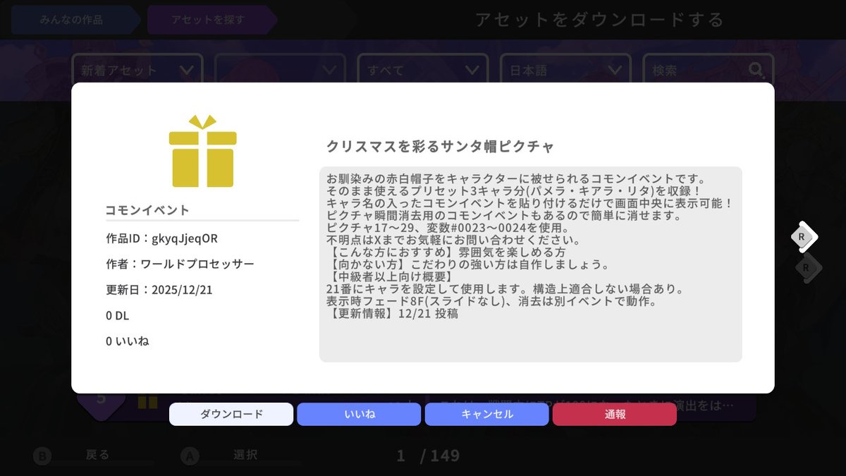The image size is (846, 476).
Task: Click the ダウンロード button
Action: 231,414
